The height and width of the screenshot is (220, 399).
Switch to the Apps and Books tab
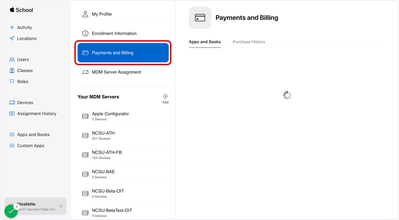(x=205, y=42)
